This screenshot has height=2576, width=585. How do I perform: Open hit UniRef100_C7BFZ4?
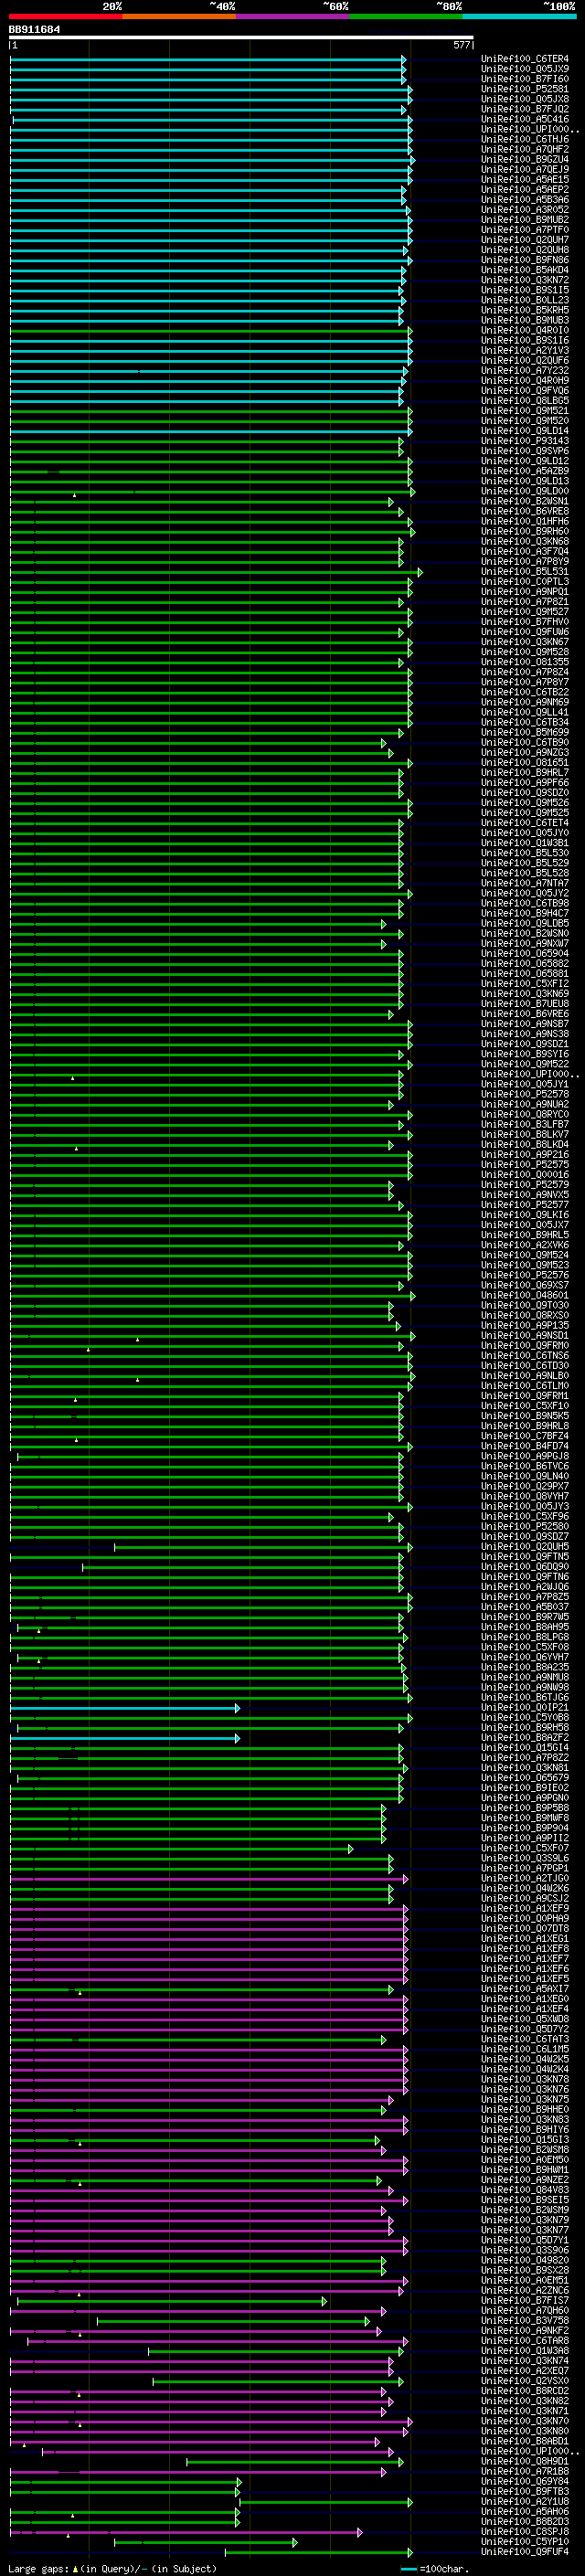coord(524,1436)
